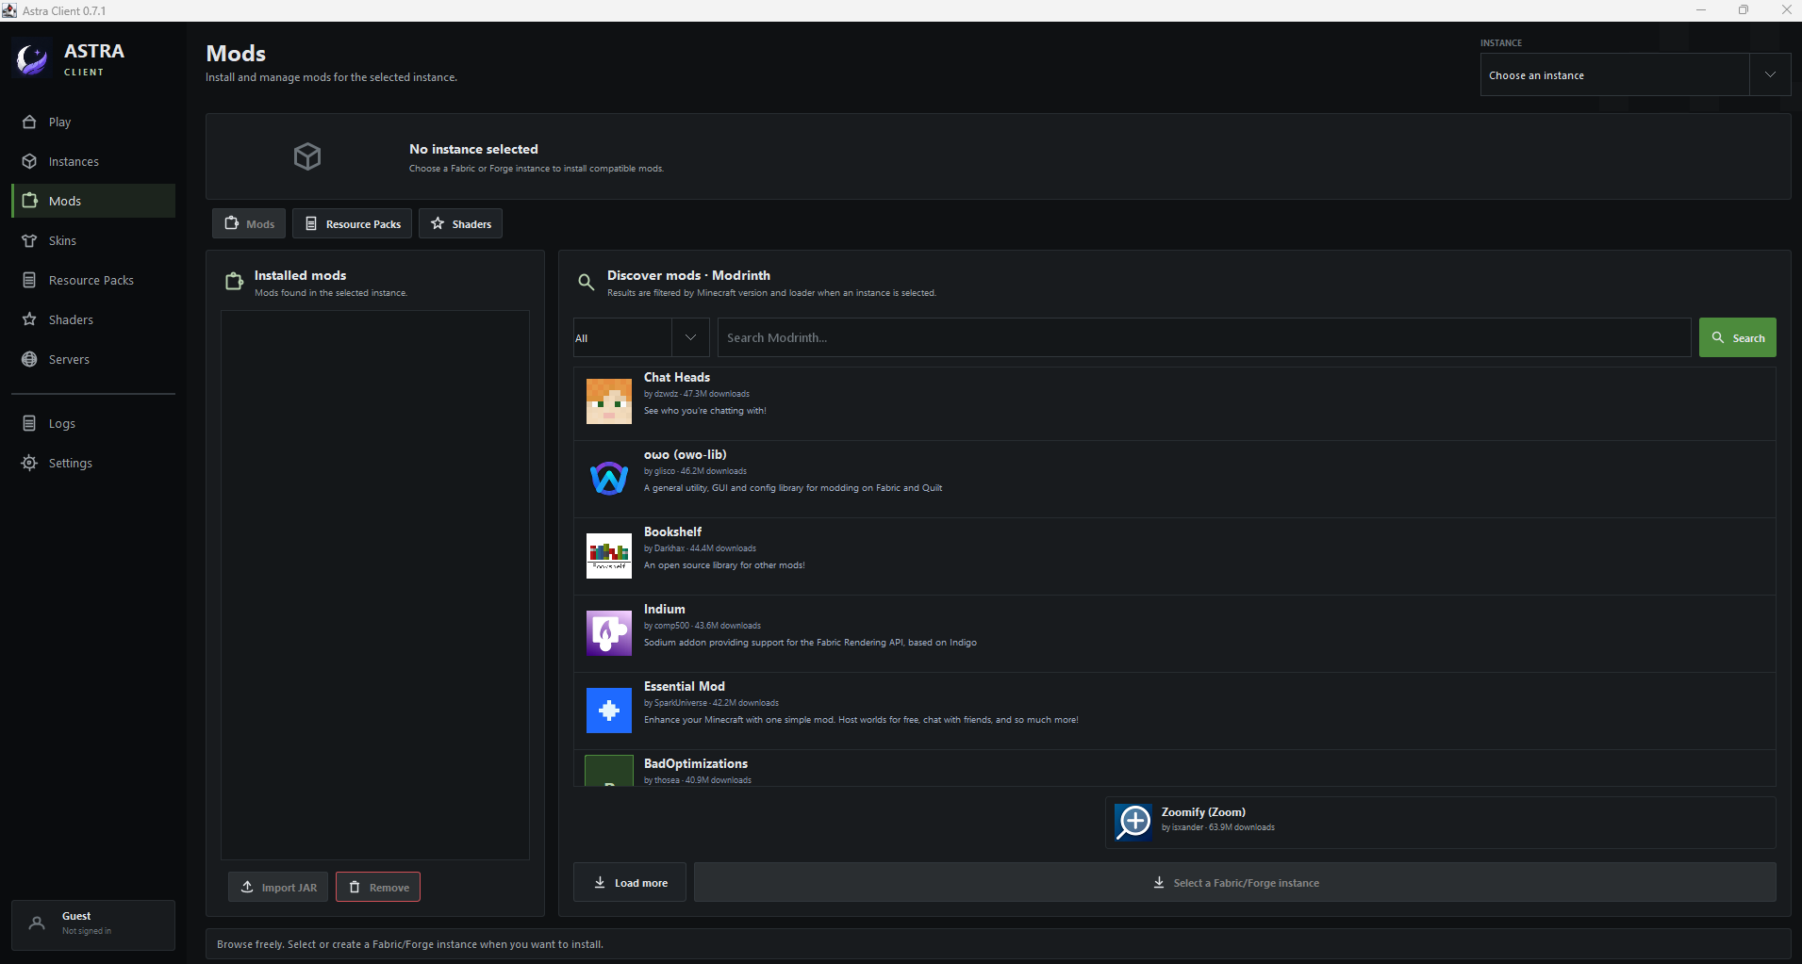Screen dimensions: 1802x964
Task: Select the Chat Heads mod thumbnail
Action: coord(609,401)
